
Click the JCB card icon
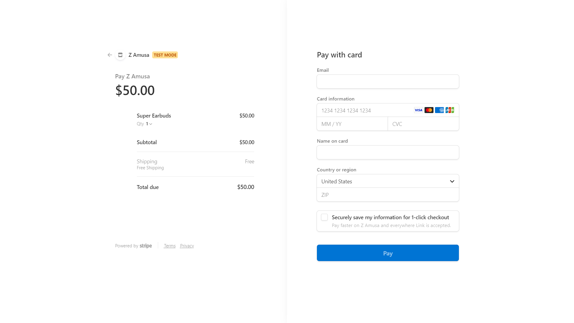[x=450, y=110]
